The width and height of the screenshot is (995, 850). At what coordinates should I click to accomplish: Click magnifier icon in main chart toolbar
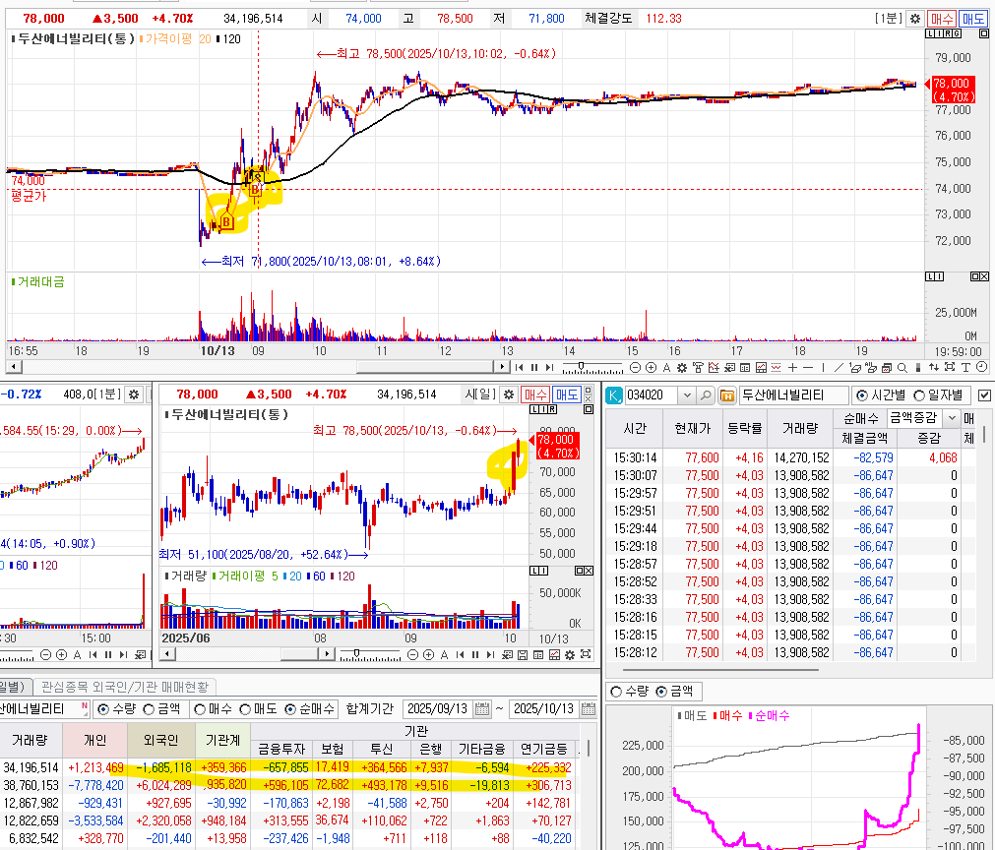pos(902,367)
